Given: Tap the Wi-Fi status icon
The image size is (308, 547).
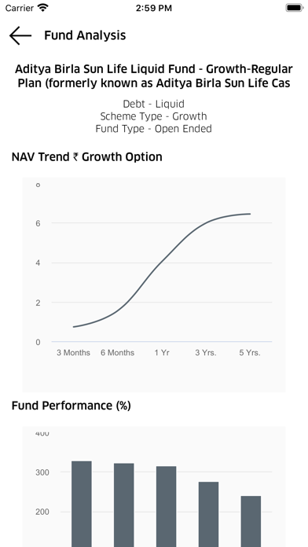Looking at the screenshot, I should pyautogui.click(x=43, y=8).
